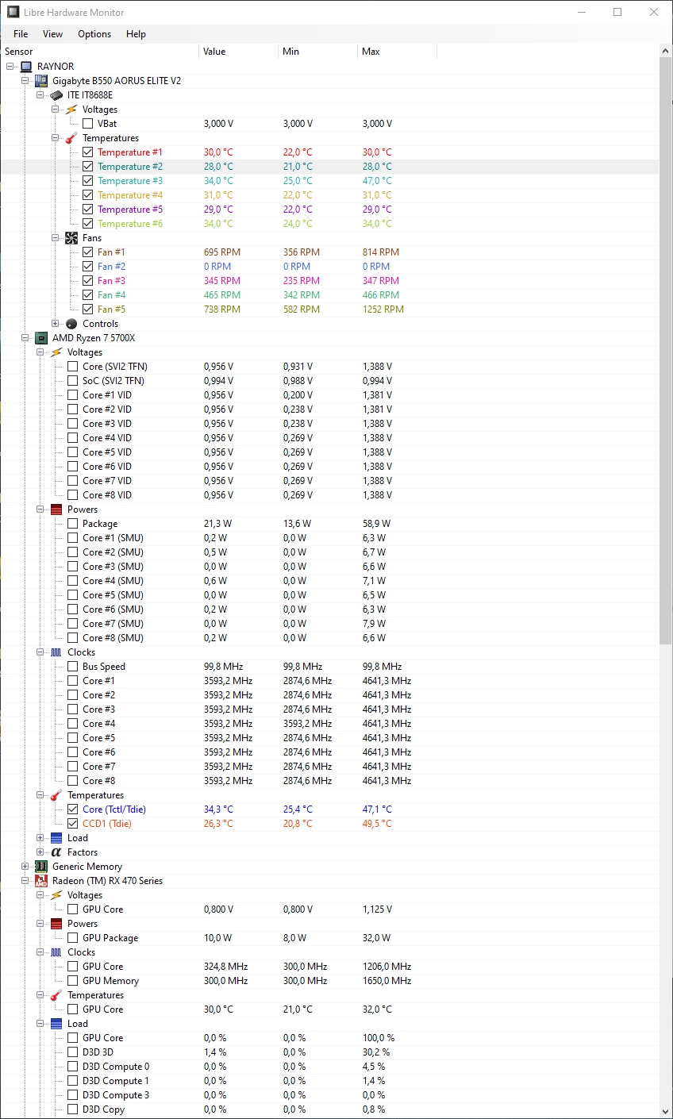The height and width of the screenshot is (1119, 673).
Task: Collapse the CPU Clocks group
Action: (x=40, y=652)
